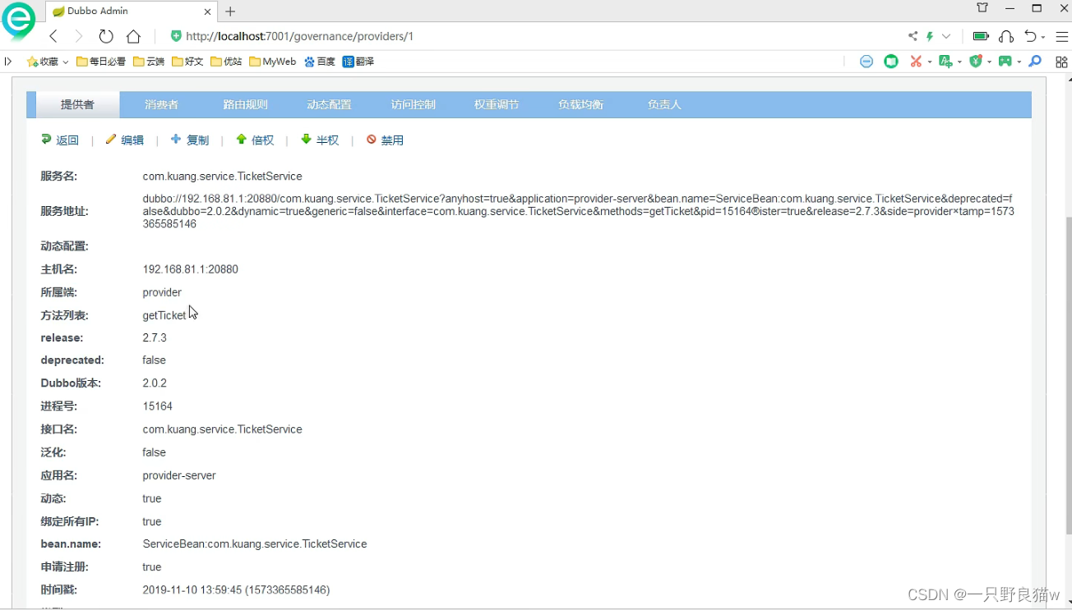Screen dimensions: 1072x610
Task: Switch to the 消费者 tab
Action: tap(161, 104)
